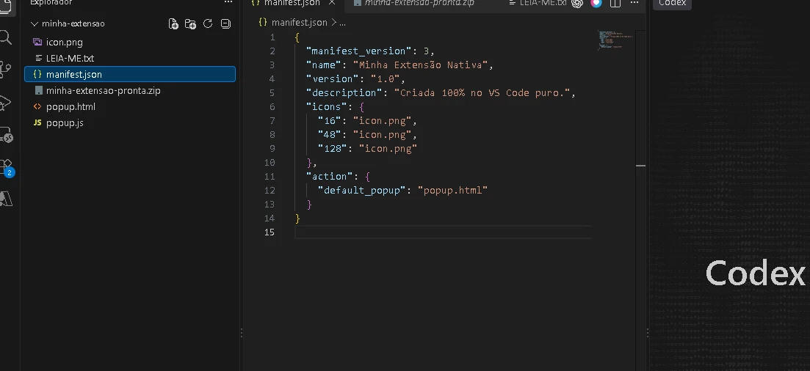Switch to the minha-extensao-pronta.zip tab

pos(413,3)
